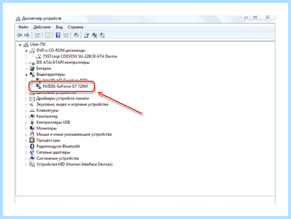Click the Forward arrow in toolbar
The height and width of the screenshot is (219, 291).
27,35
